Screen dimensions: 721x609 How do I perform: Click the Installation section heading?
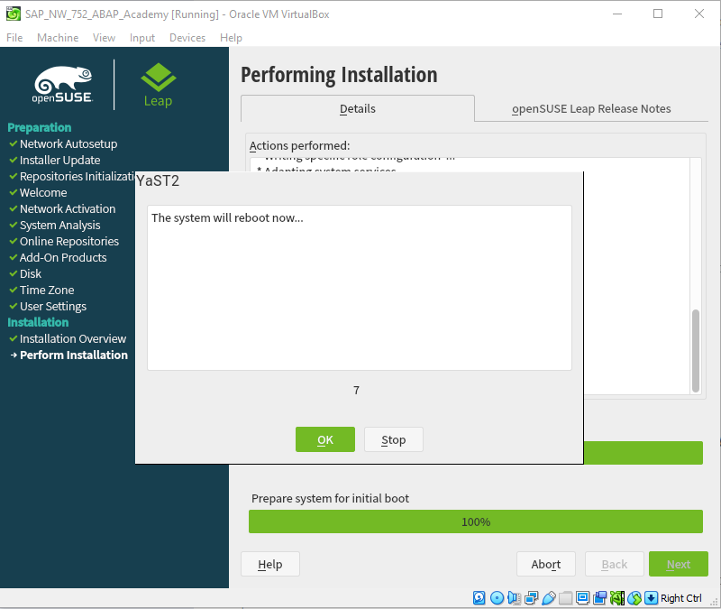tap(38, 322)
